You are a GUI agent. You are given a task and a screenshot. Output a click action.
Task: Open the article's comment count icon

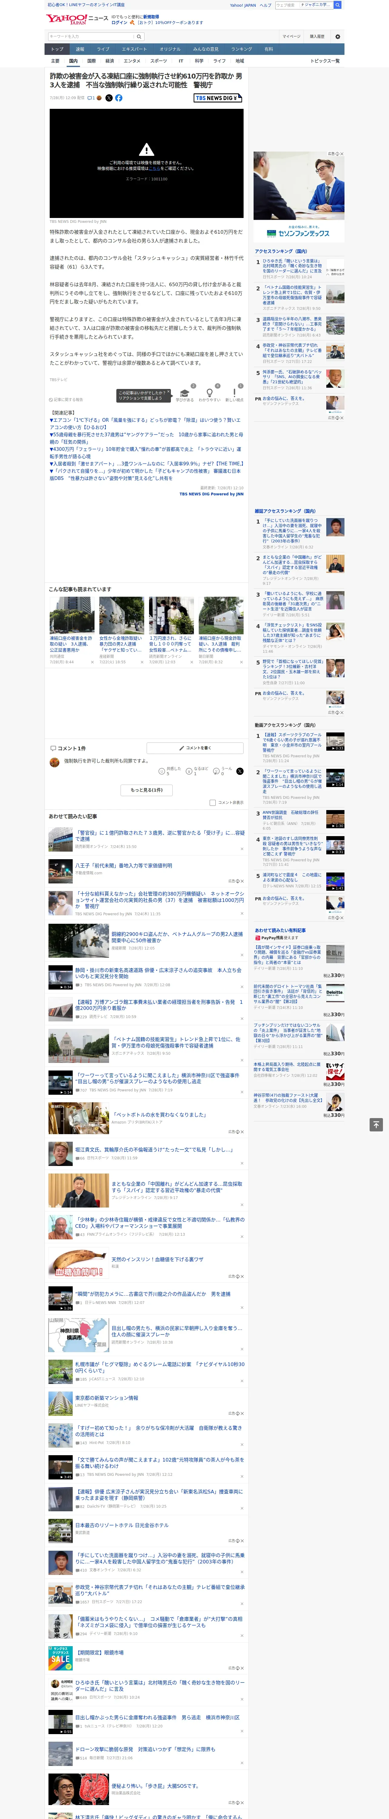pyautogui.click(x=92, y=98)
